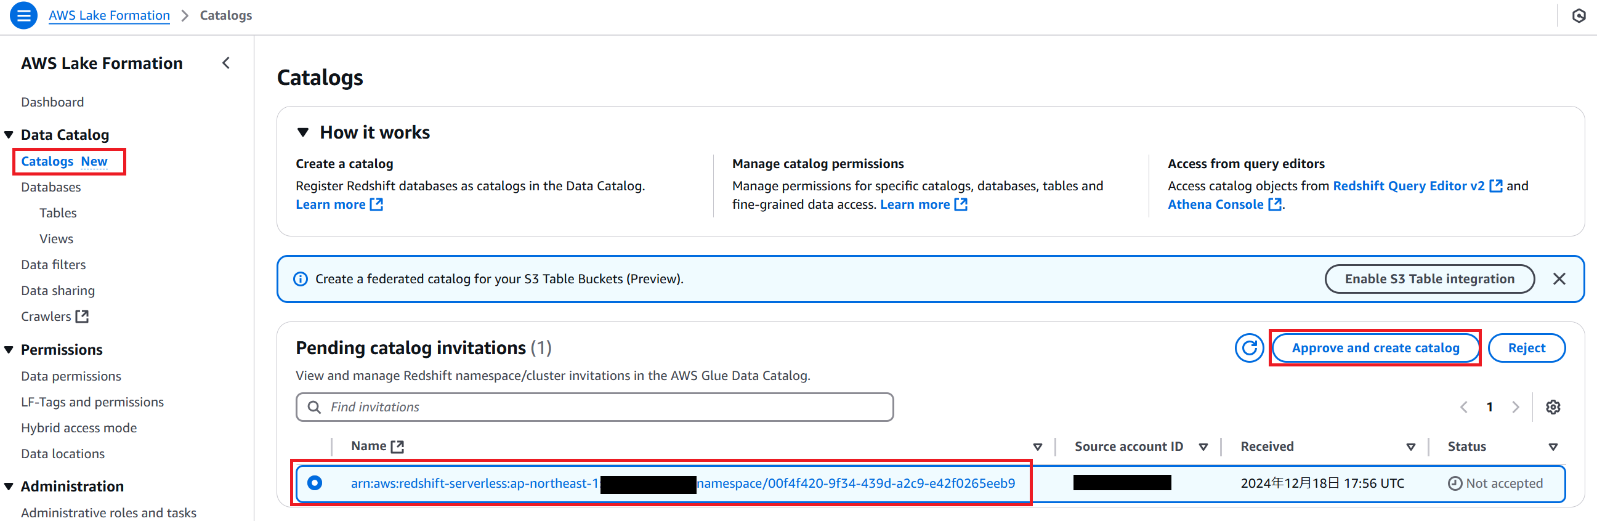Click the received date 2024年12月18日 17:56 UTC
1597x521 pixels.
[1322, 483]
